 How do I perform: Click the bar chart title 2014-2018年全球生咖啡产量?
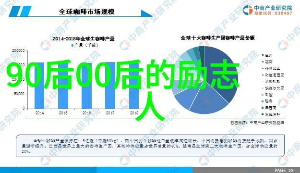tap(84, 39)
